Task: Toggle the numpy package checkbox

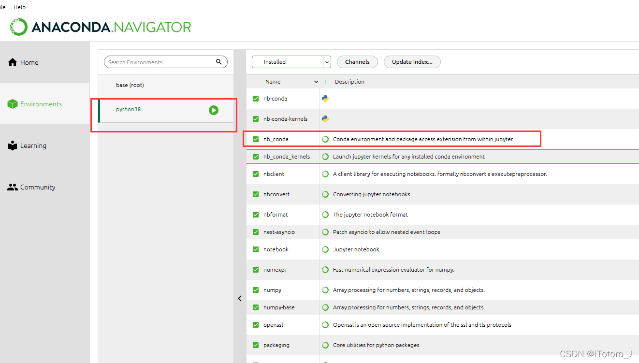Action: coord(256,290)
